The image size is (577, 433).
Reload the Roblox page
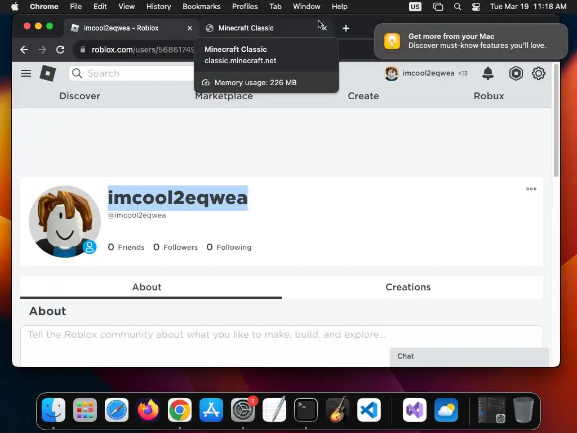point(60,50)
